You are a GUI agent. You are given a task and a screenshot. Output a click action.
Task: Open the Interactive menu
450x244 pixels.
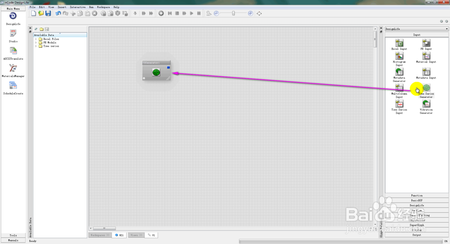click(77, 7)
